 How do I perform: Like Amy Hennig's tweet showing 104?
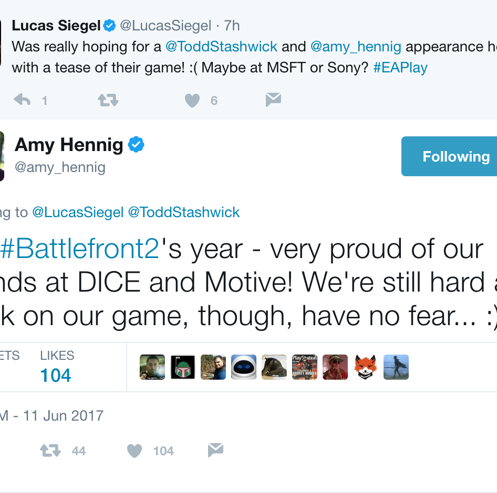[x=134, y=451]
